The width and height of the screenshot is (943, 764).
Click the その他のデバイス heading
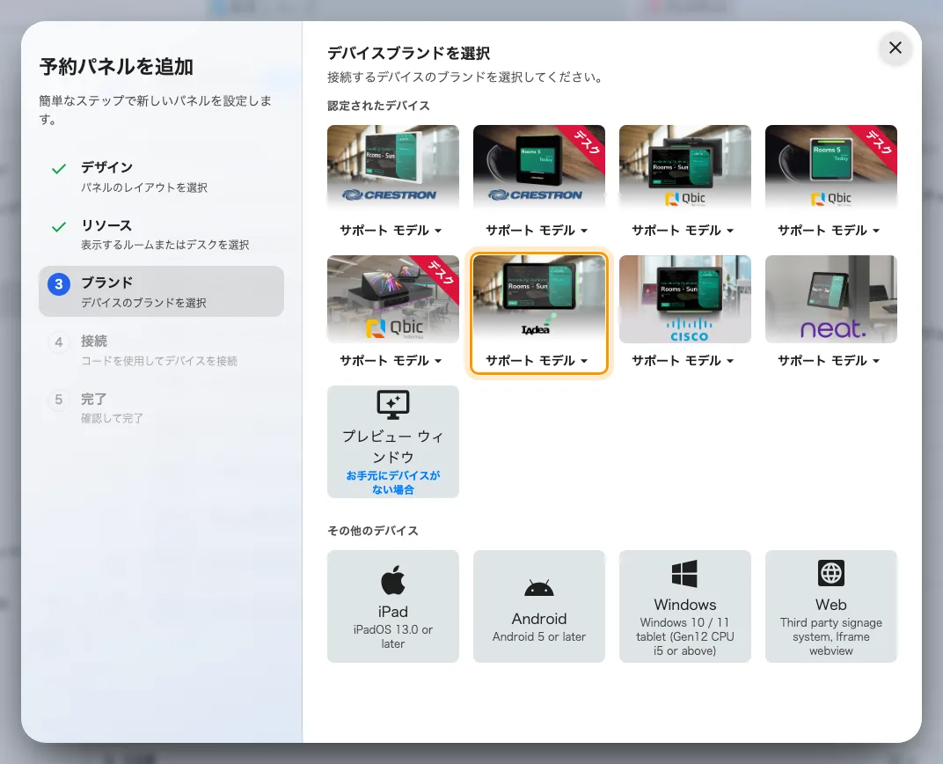[x=373, y=531]
